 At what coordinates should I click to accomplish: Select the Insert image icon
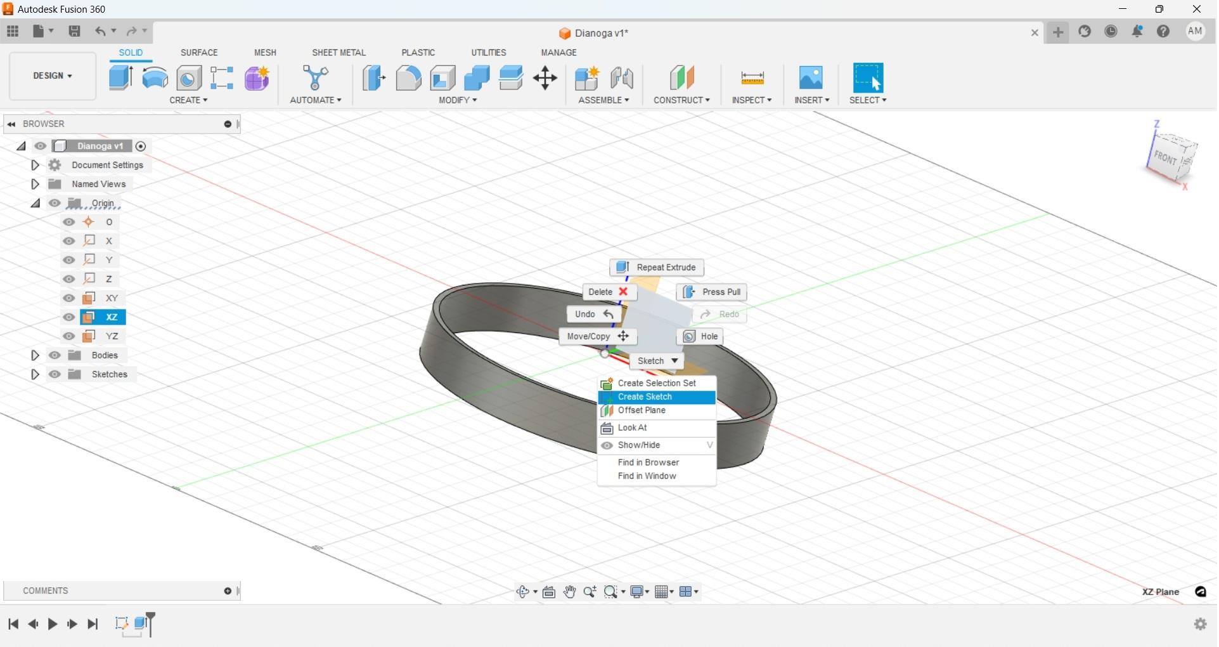[x=811, y=78]
